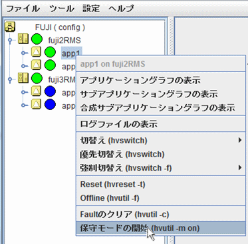Image resolution: width=248 pixels, height=244 pixels.
Task: Select Faultのクリア (hvutil -c) menu item
Action: tap(161, 215)
